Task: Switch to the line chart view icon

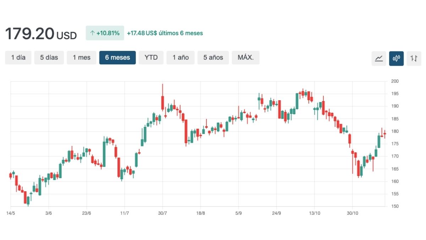Action: (379, 58)
